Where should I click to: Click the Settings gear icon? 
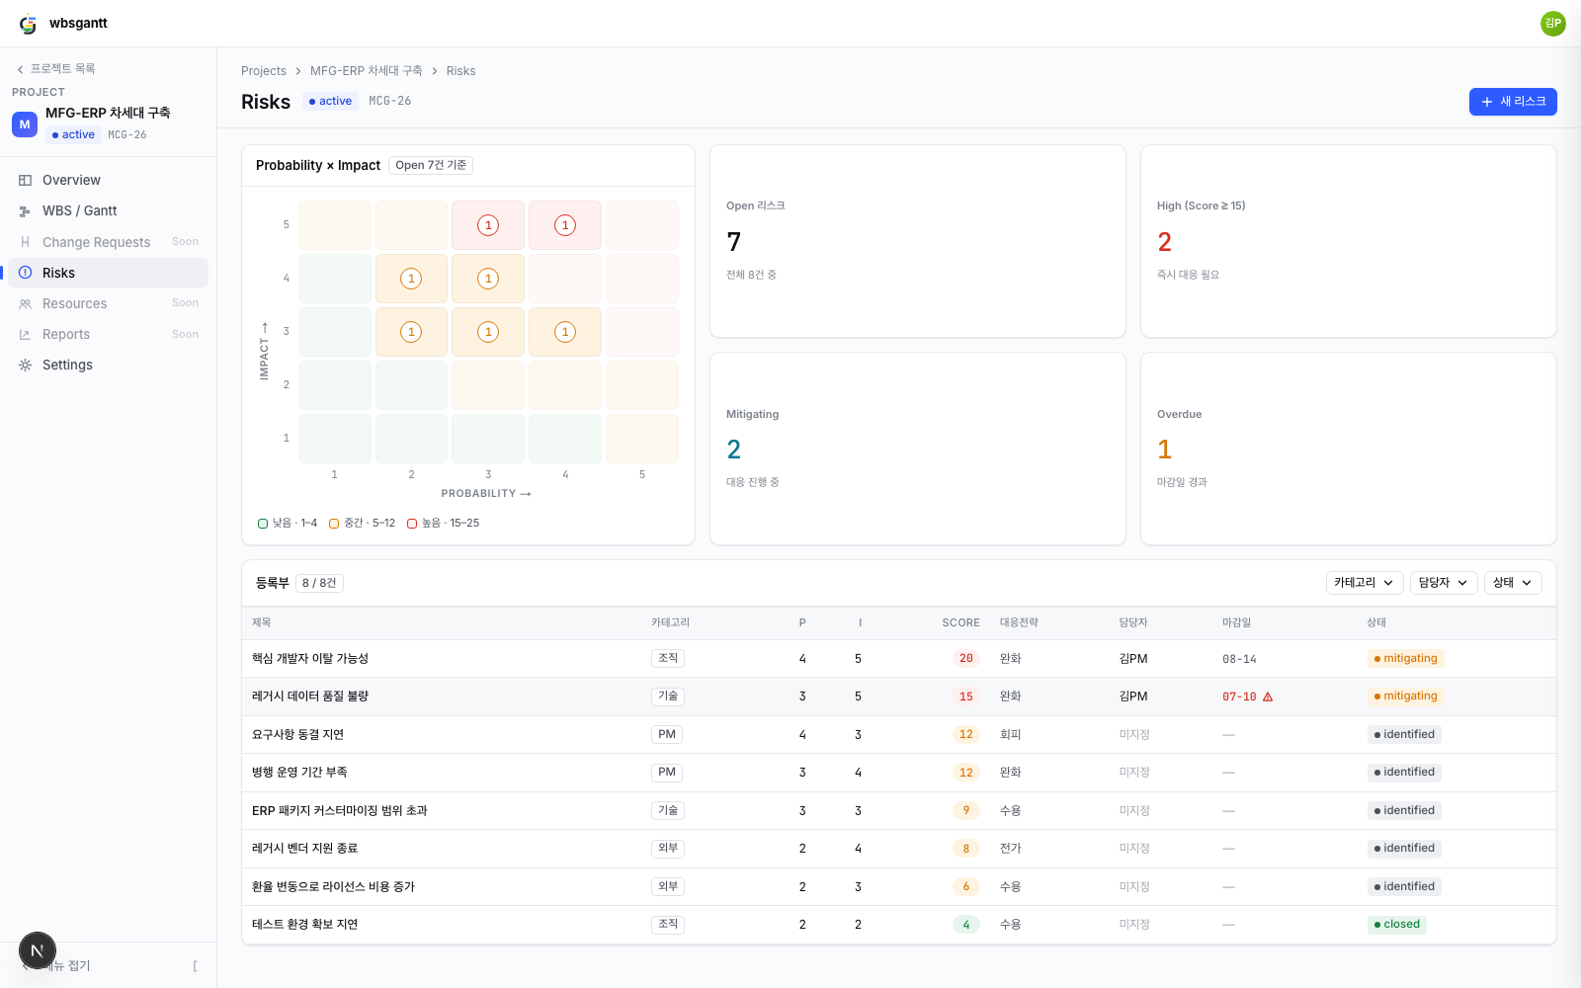(x=26, y=365)
